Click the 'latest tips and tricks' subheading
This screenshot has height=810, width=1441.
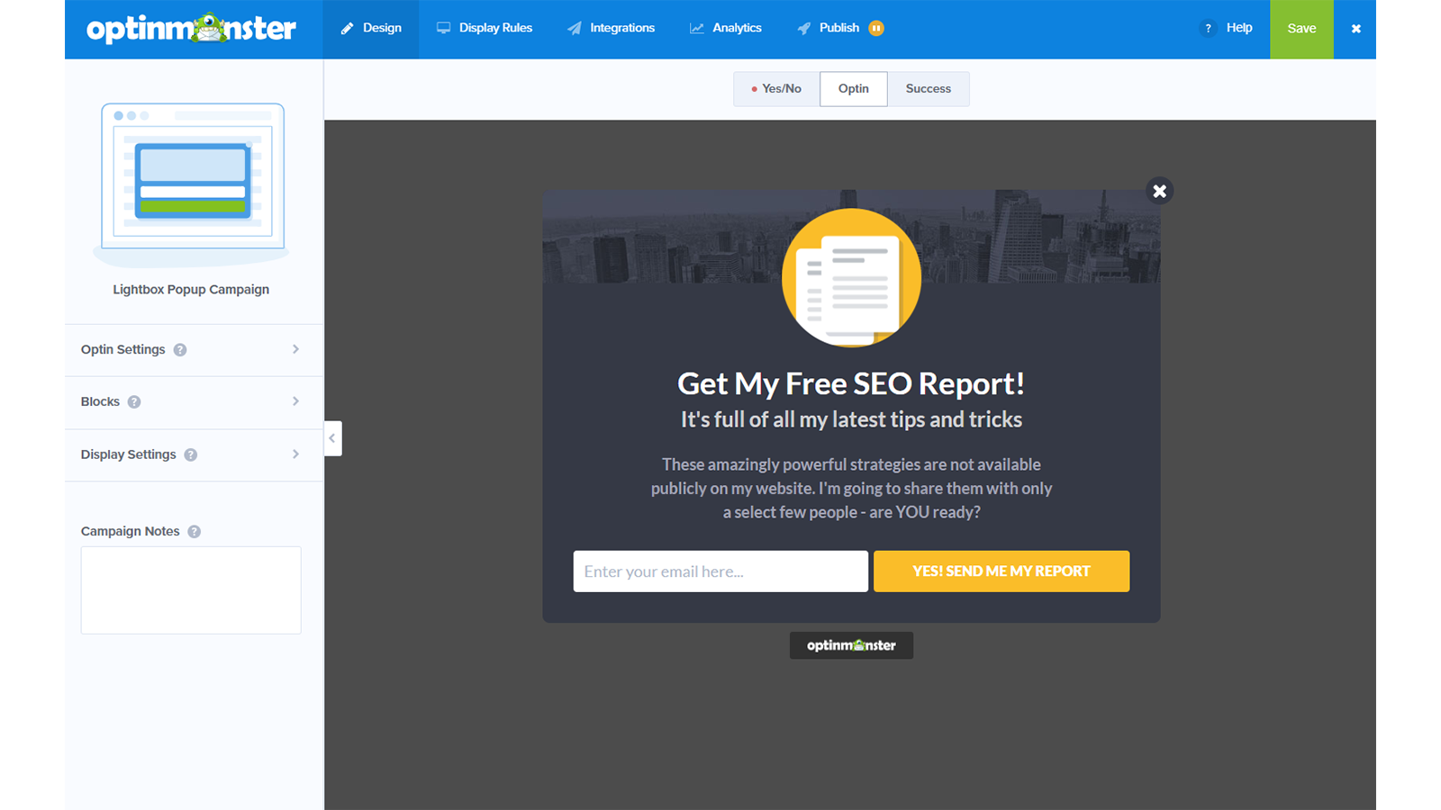point(851,419)
